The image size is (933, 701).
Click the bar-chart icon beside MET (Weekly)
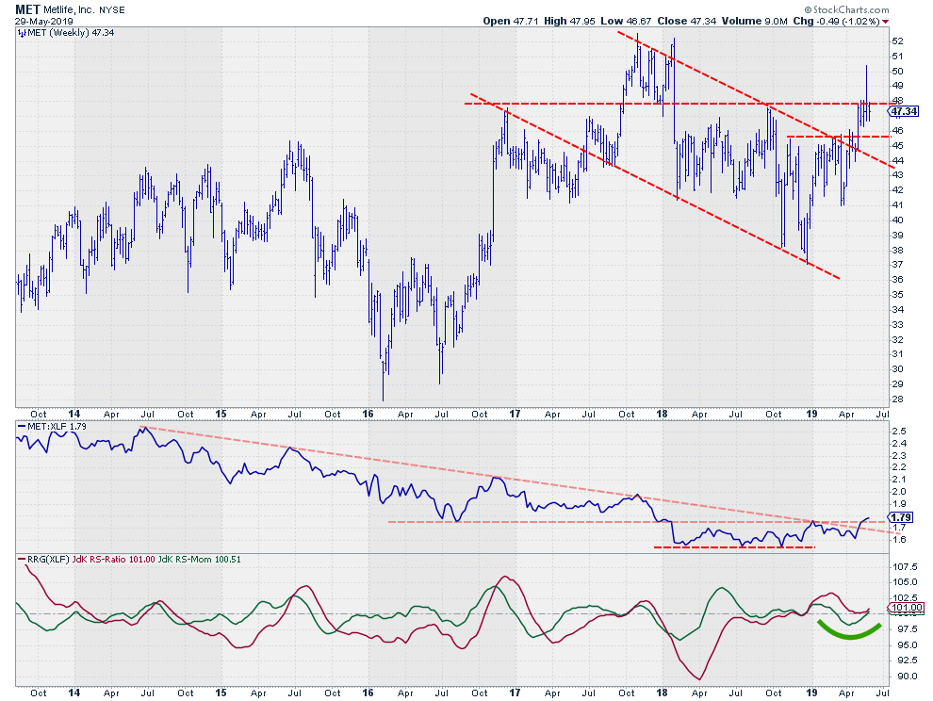pyautogui.click(x=22, y=33)
